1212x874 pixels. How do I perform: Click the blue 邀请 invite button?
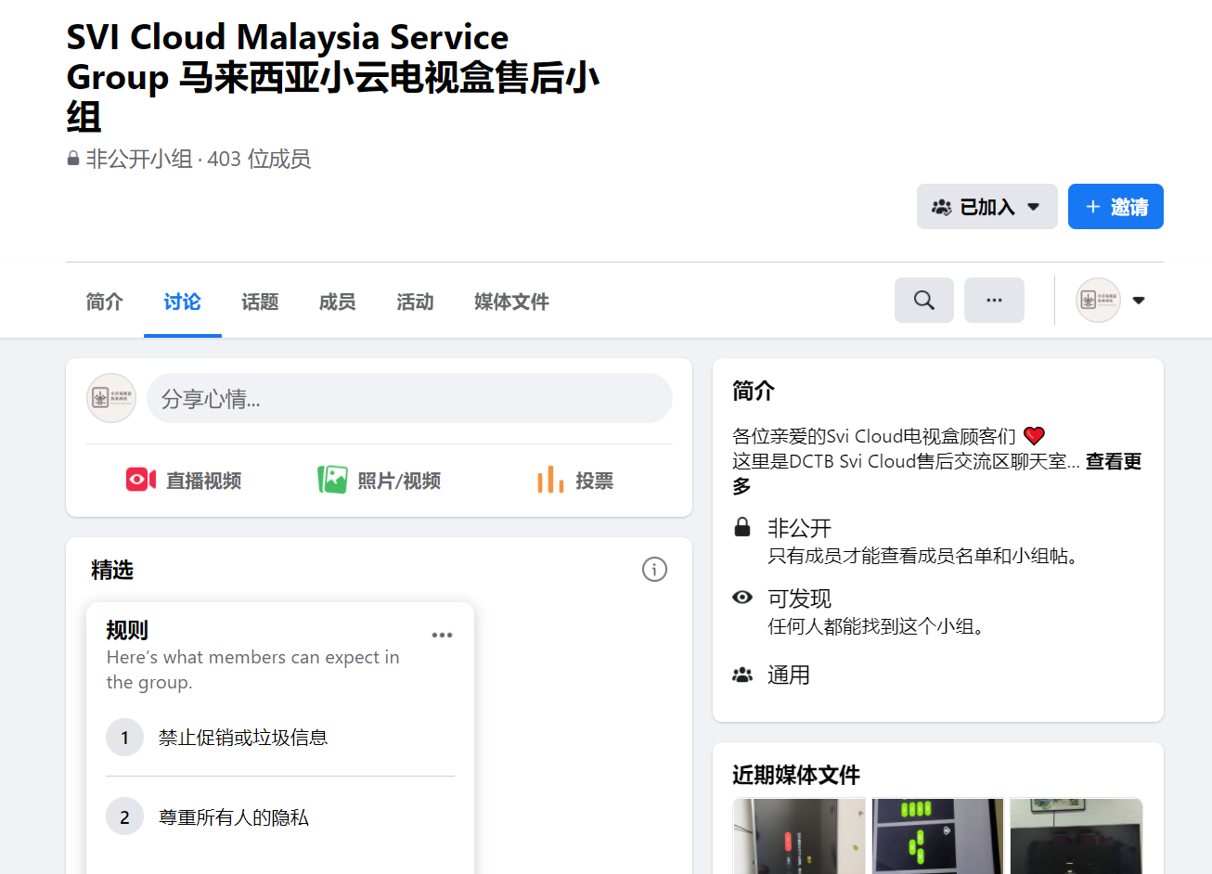[x=1115, y=206]
